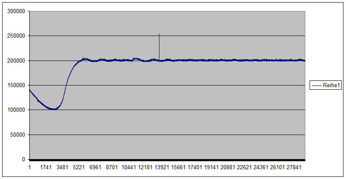The image size is (346, 179).
Task: Click the 0 label on the y-axis
Action: [x=23, y=160]
